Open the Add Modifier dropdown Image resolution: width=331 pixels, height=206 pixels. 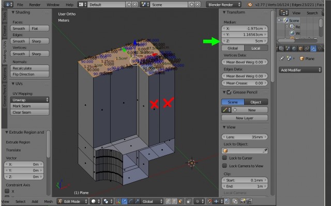coord(300,70)
